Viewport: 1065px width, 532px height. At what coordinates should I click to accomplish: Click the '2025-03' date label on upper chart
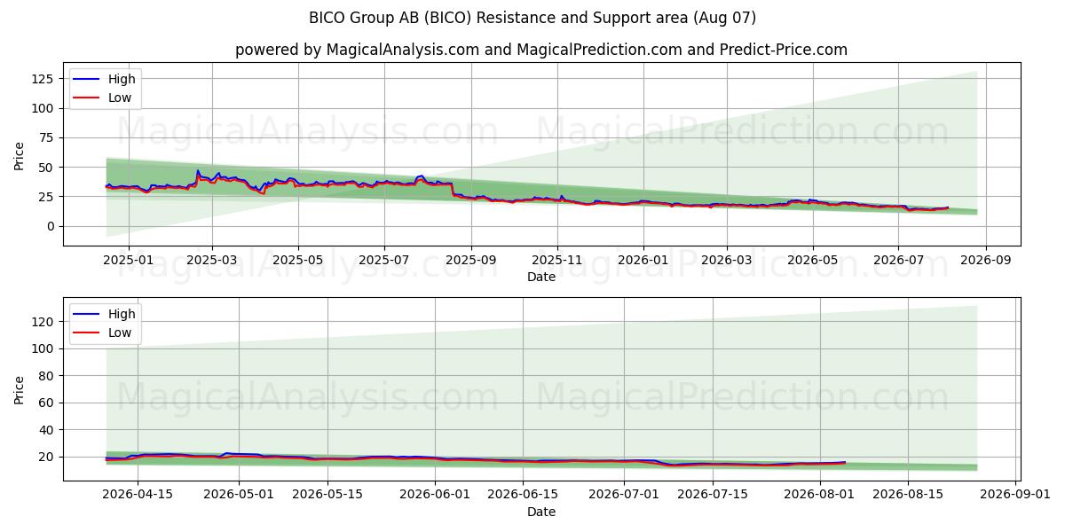[212, 261]
